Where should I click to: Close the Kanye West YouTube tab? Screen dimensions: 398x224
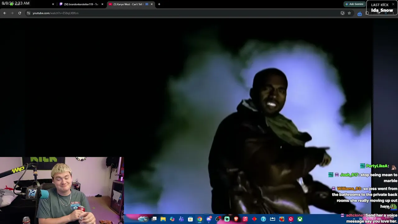point(152,4)
